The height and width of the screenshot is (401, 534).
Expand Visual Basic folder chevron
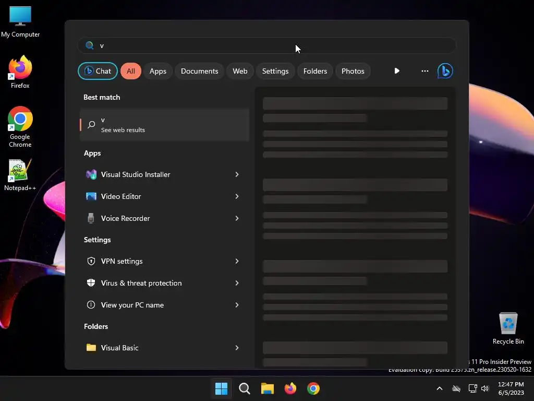[237, 348]
